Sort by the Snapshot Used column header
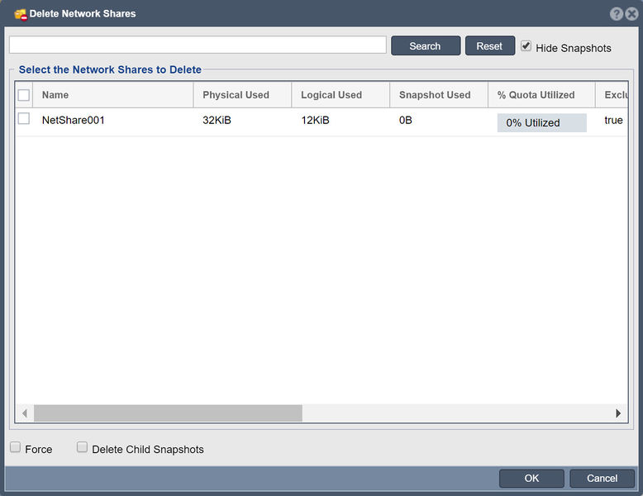 439,95
